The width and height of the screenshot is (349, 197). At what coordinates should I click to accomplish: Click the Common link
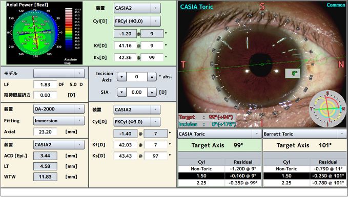pyautogui.click(x=336, y=5)
